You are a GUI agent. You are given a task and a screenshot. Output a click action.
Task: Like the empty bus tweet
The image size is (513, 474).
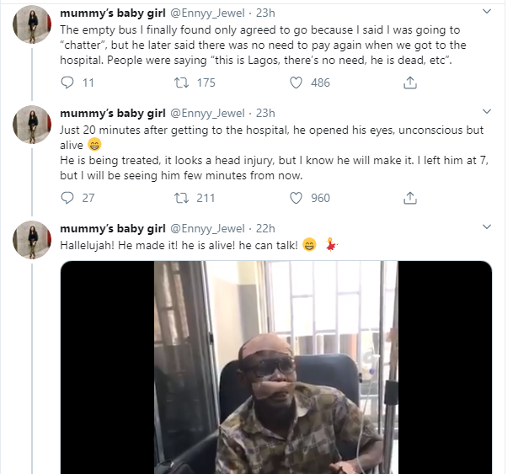[296, 83]
